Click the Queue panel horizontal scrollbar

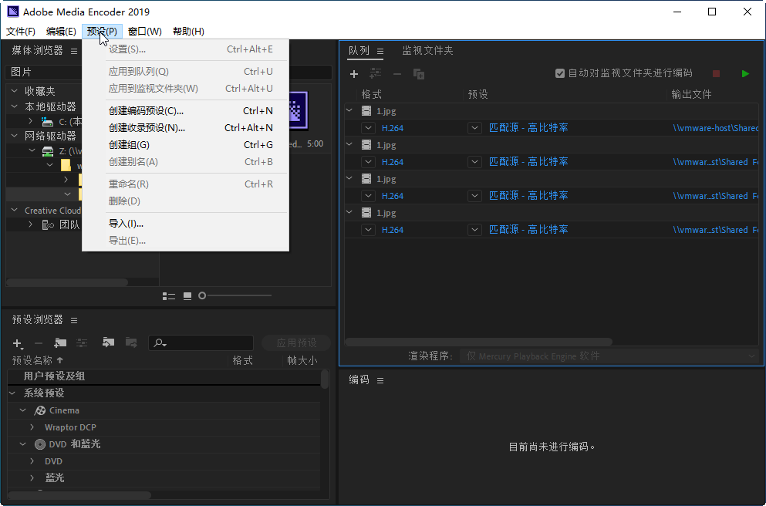[x=479, y=342]
